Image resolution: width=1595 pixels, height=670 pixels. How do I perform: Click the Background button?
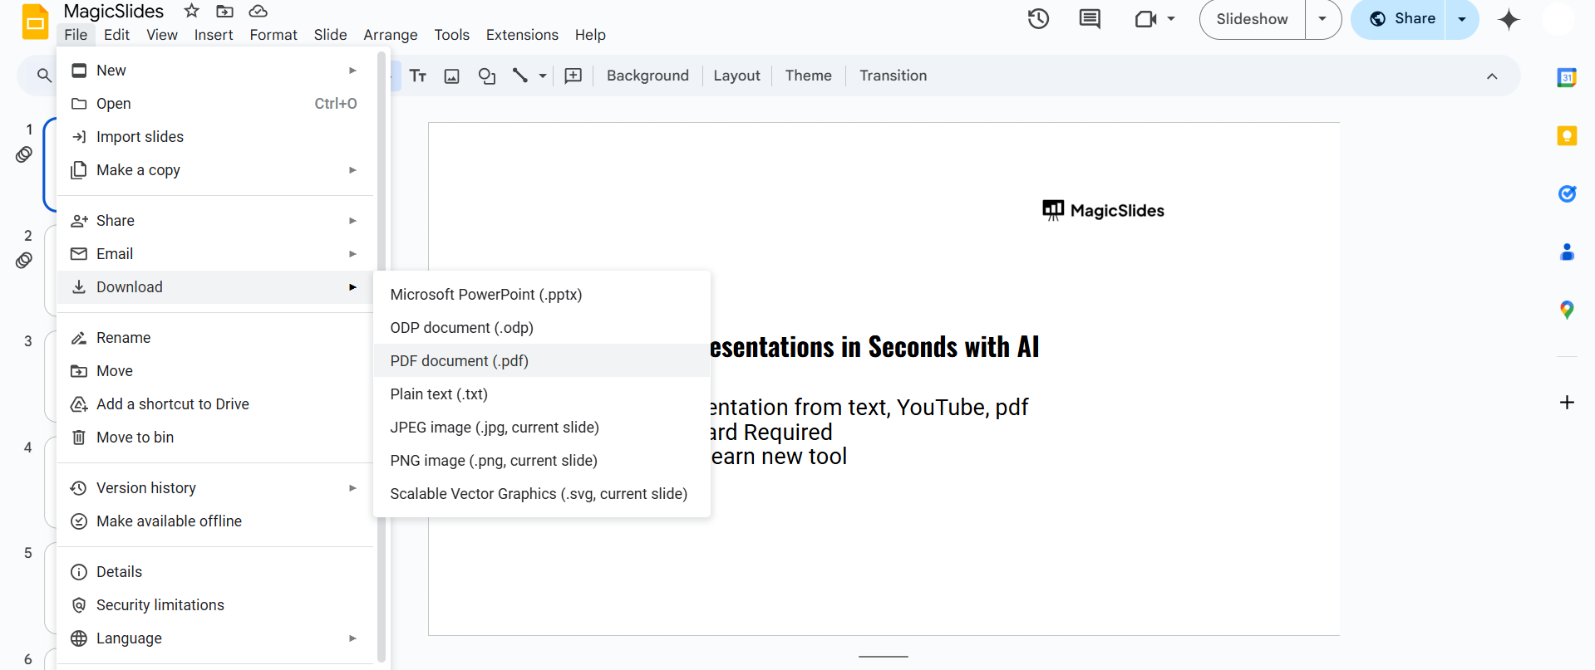click(x=647, y=76)
